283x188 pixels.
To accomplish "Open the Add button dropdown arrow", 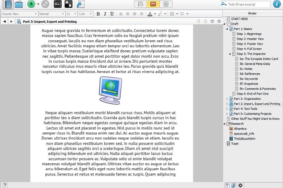I will tap(38, 4).
